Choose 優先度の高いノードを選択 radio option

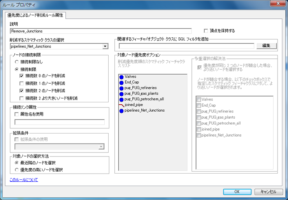click(16, 170)
